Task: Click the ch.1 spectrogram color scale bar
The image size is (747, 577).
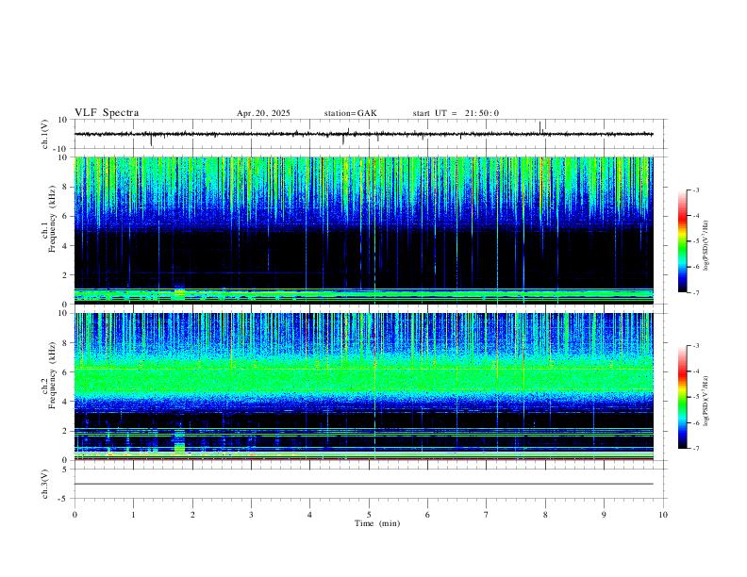Action: coord(682,241)
